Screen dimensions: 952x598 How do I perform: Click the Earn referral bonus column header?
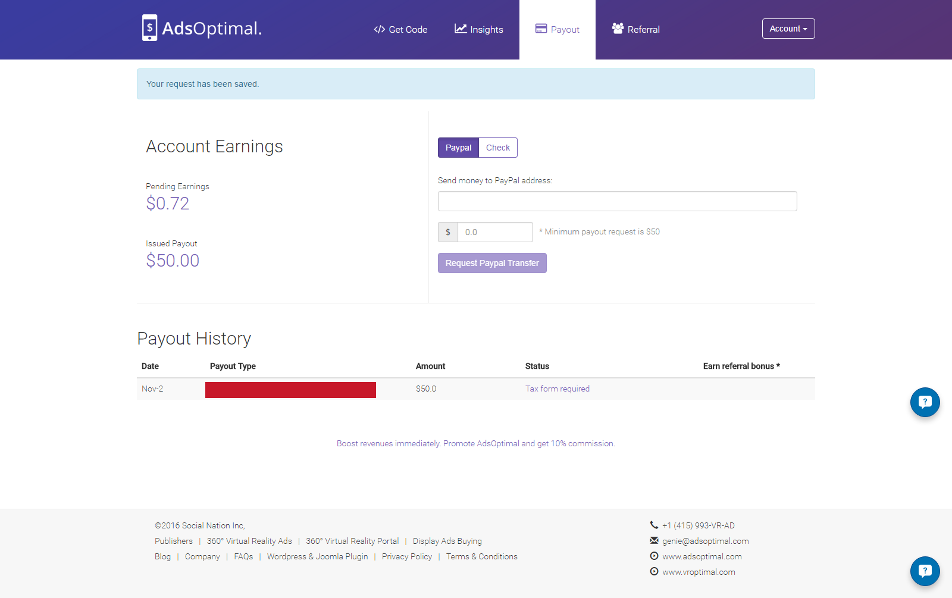pos(741,366)
